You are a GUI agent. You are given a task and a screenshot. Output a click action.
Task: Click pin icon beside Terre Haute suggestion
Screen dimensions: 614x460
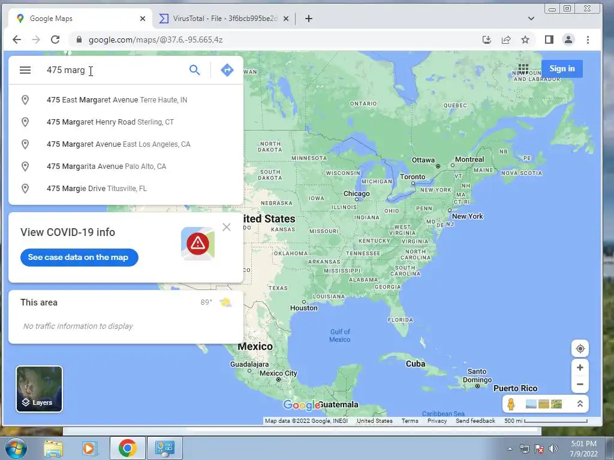25,100
